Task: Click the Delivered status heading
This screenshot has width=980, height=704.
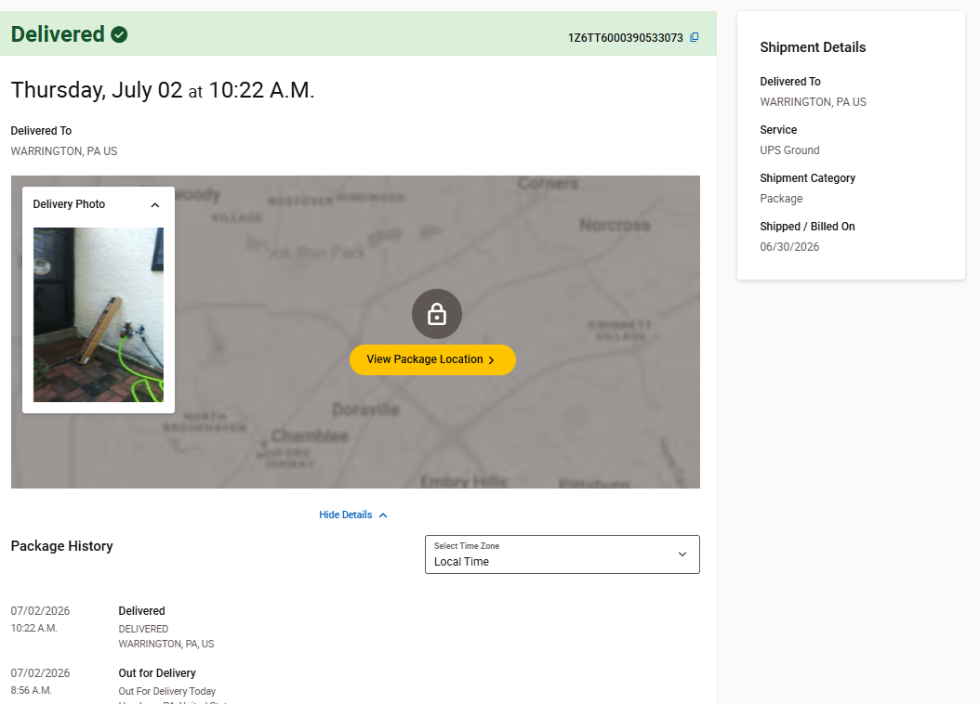Action: point(58,34)
